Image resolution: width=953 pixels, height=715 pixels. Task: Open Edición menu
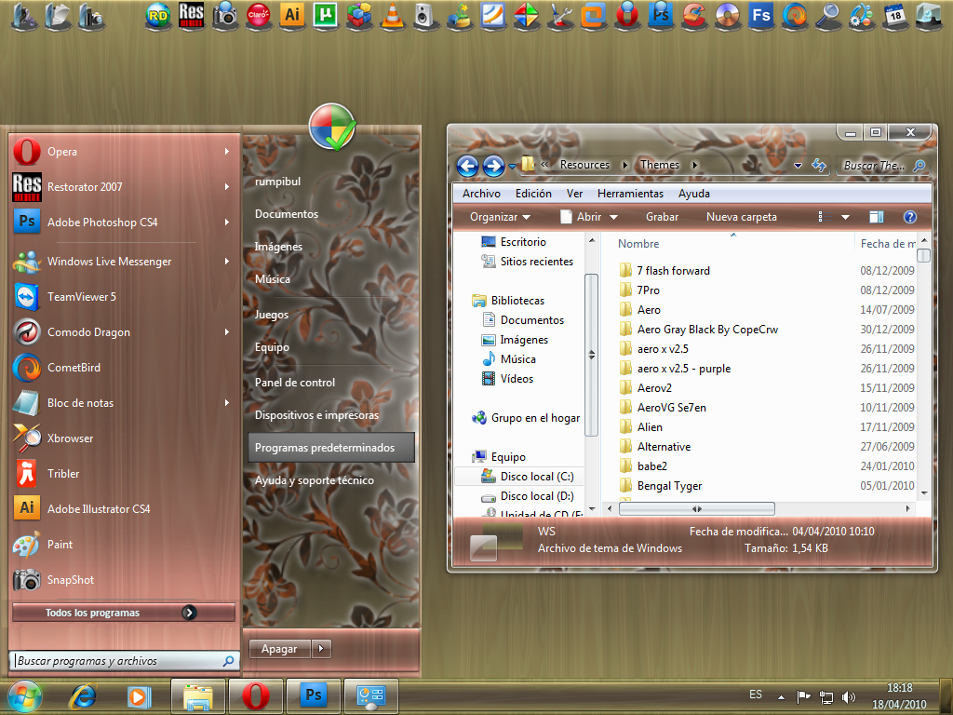pos(533,194)
